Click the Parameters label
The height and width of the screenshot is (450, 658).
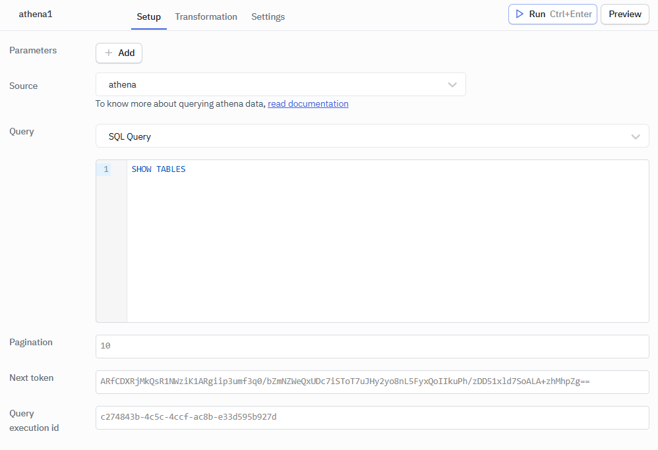(x=33, y=50)
